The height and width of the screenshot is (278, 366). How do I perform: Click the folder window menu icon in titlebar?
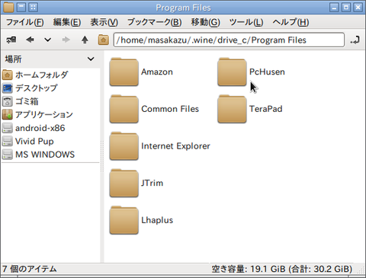tap(8, 8)
